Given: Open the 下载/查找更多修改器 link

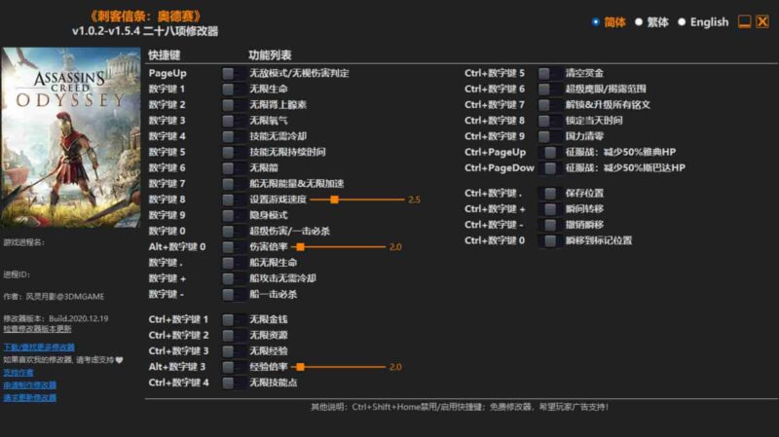Looking at the screenshot, I should click(39, 347).
